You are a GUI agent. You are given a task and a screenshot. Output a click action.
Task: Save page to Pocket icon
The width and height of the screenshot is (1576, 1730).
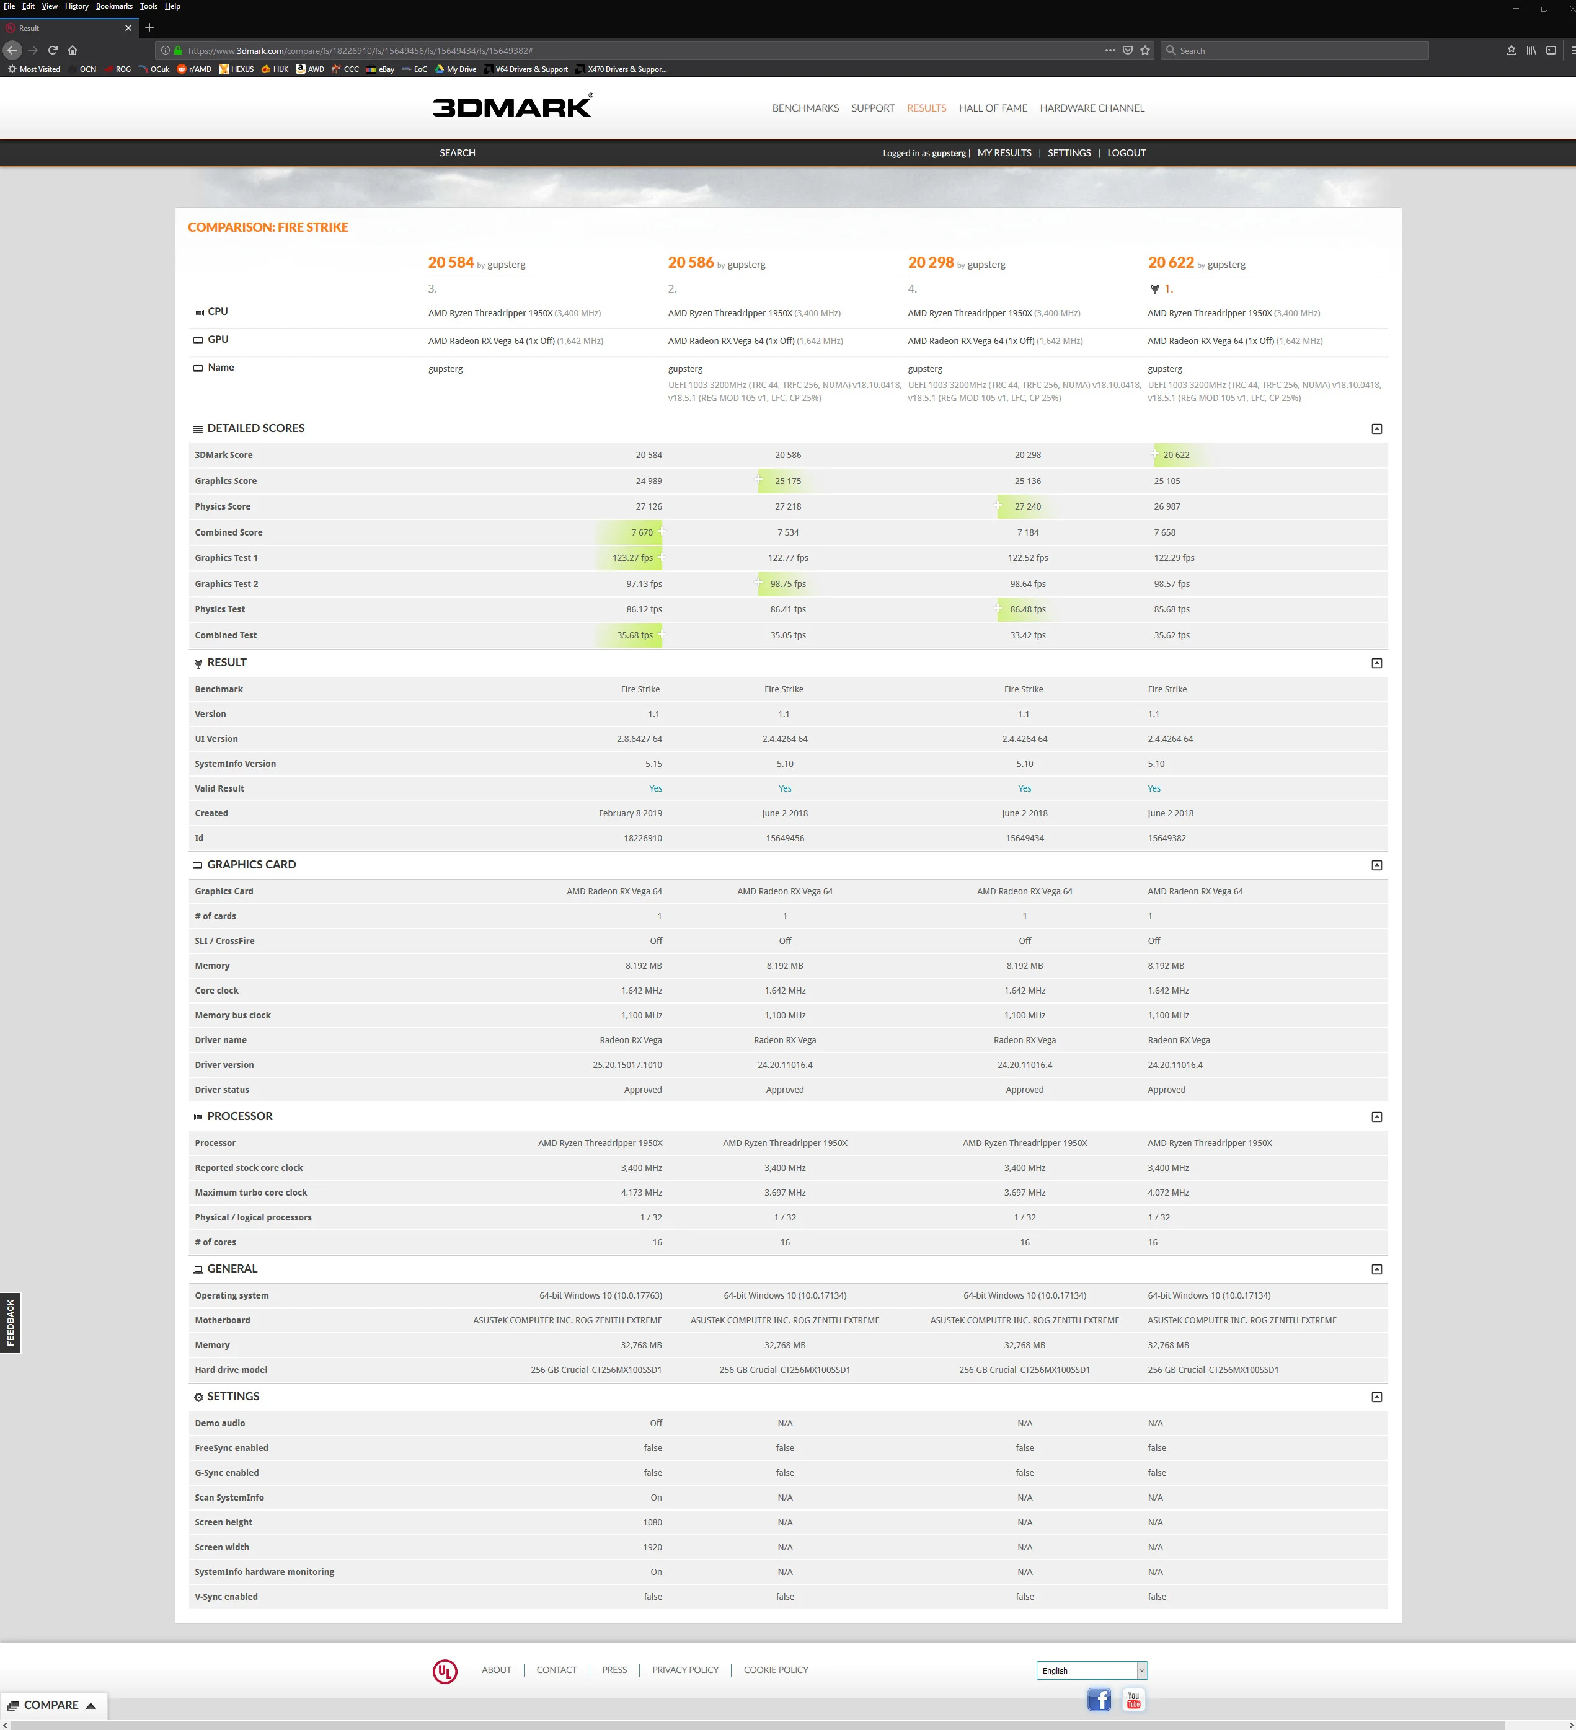click(1127, 50)
